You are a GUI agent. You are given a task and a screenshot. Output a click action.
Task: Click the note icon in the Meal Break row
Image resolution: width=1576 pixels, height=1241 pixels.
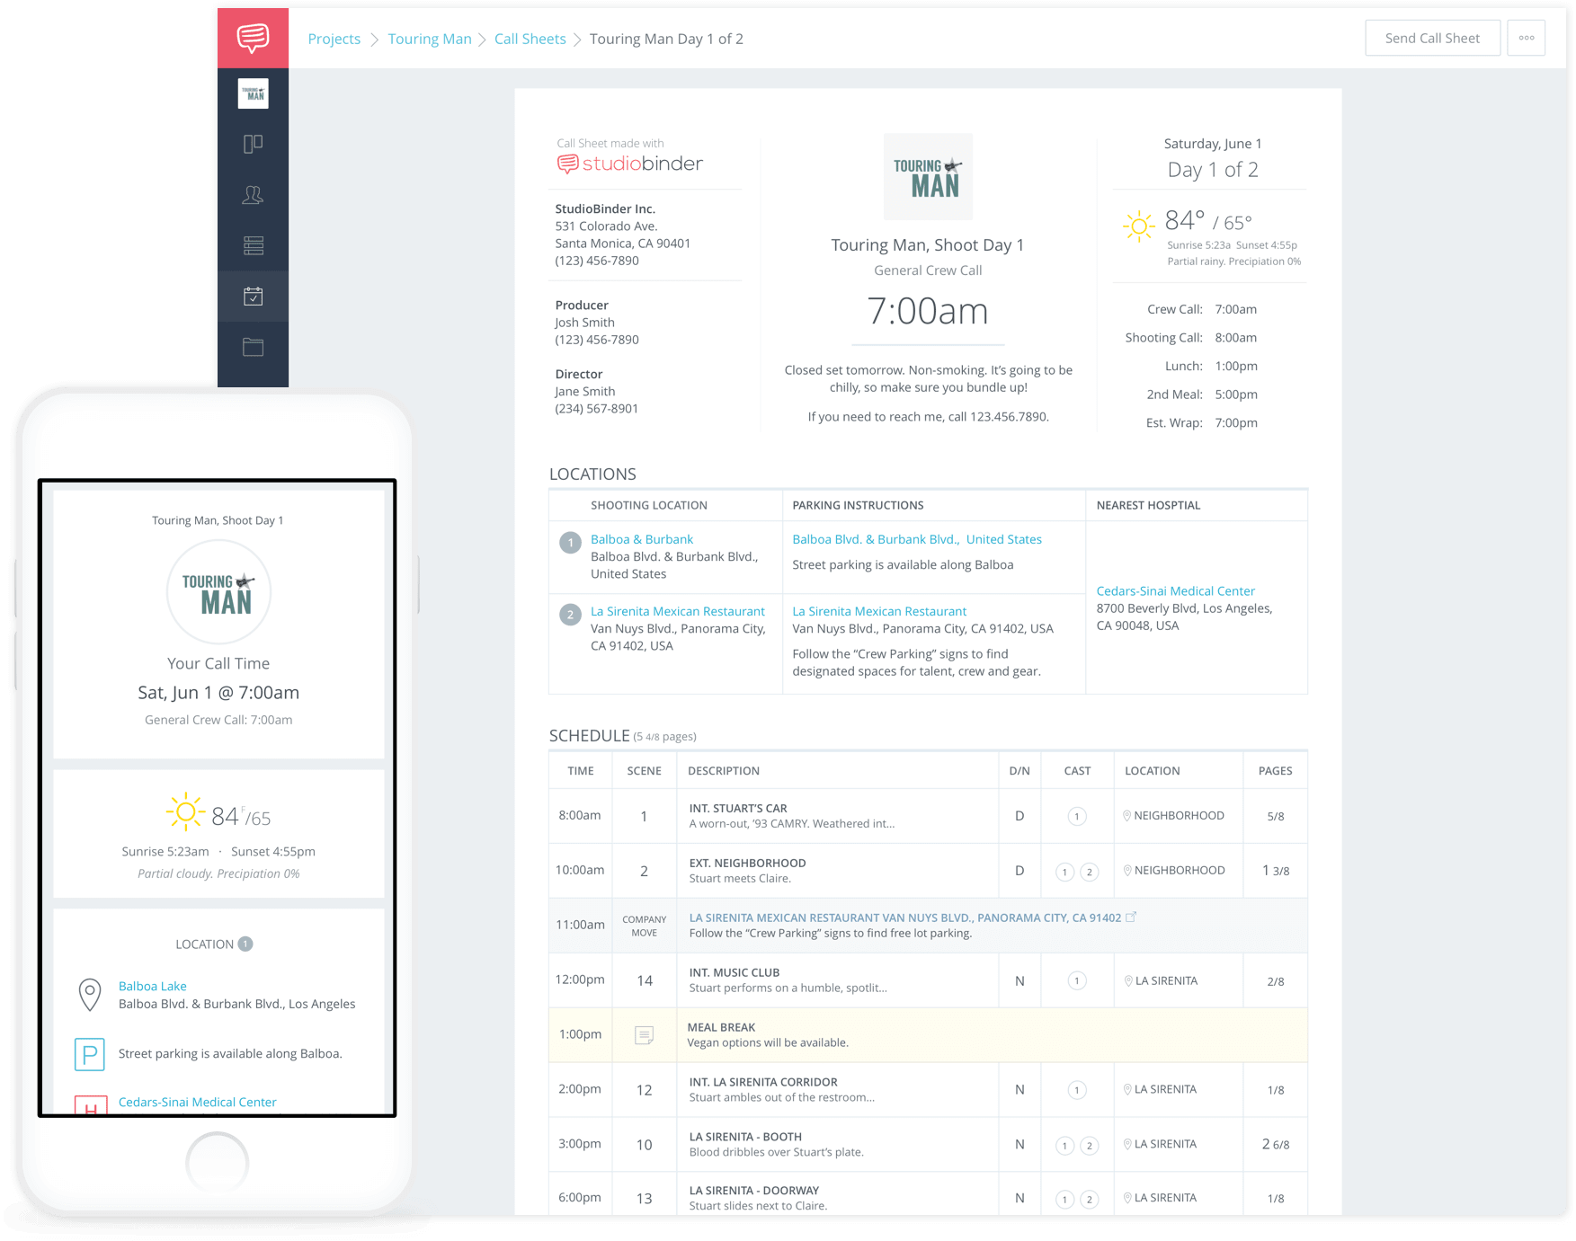click(x=644, y=1035)
